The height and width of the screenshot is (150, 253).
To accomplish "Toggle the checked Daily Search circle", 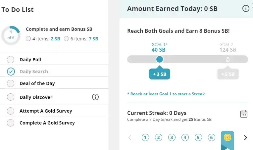I will point(11,72).
